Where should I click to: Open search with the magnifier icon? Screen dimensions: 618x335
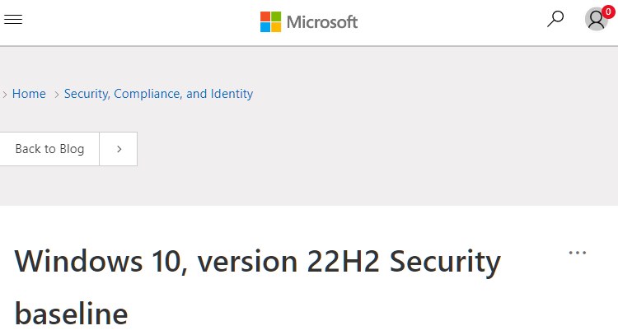[x=555, y=19]
